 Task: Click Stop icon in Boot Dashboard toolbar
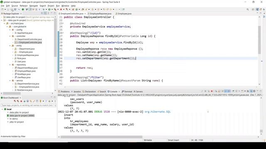point(21,101)
